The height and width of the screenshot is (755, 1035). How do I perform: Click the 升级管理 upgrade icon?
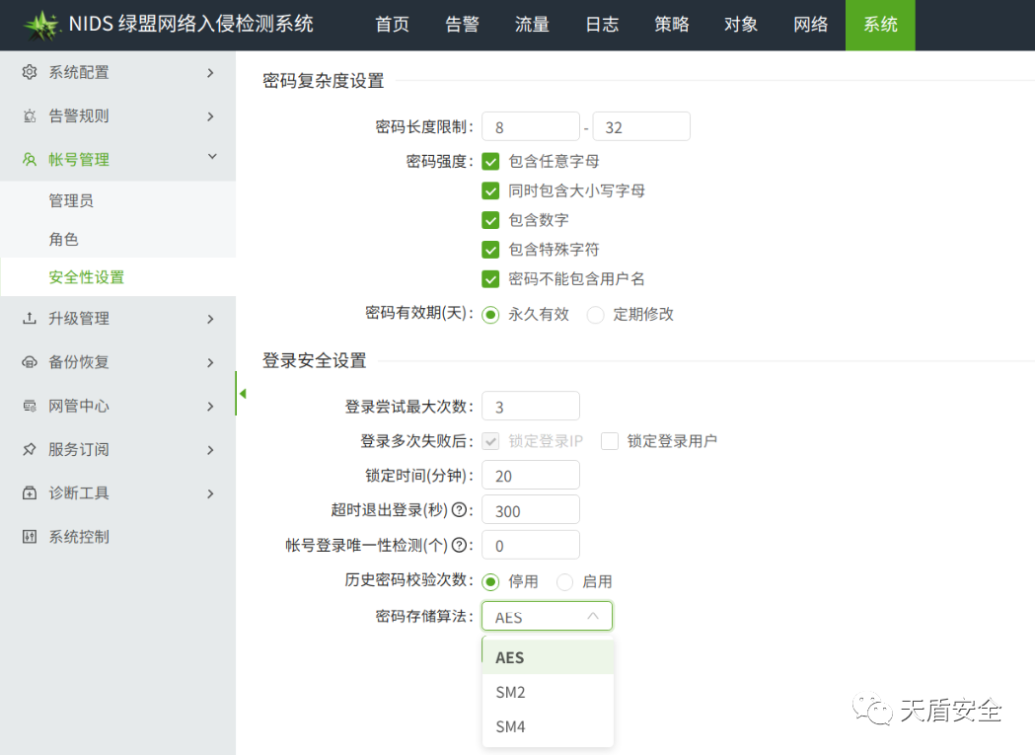pyautogui.click(x=30, y=319)
